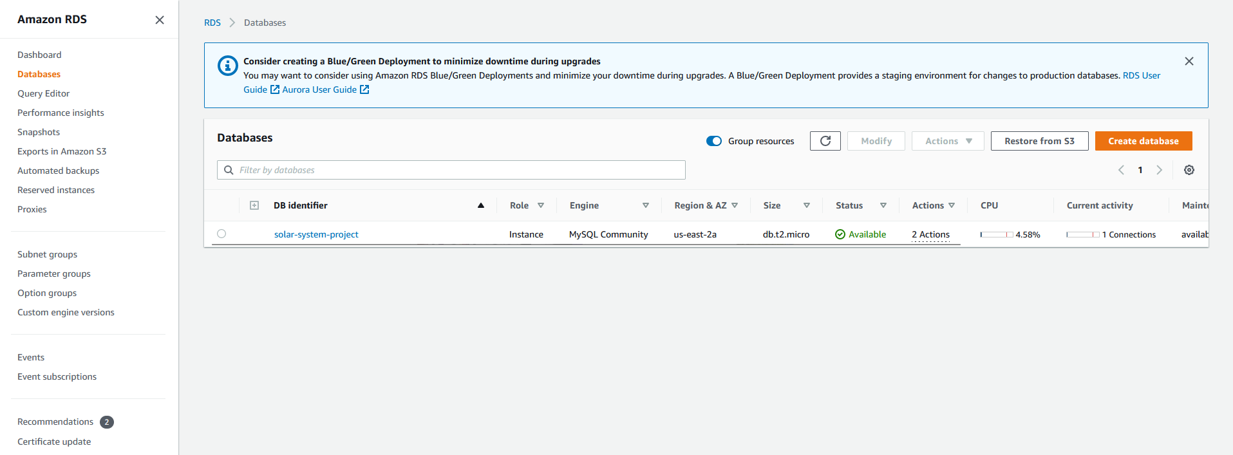The height and width of the screenshot is (455, 1233).
Task: Open table preferences gear icon
Action: click(1189, 170)
